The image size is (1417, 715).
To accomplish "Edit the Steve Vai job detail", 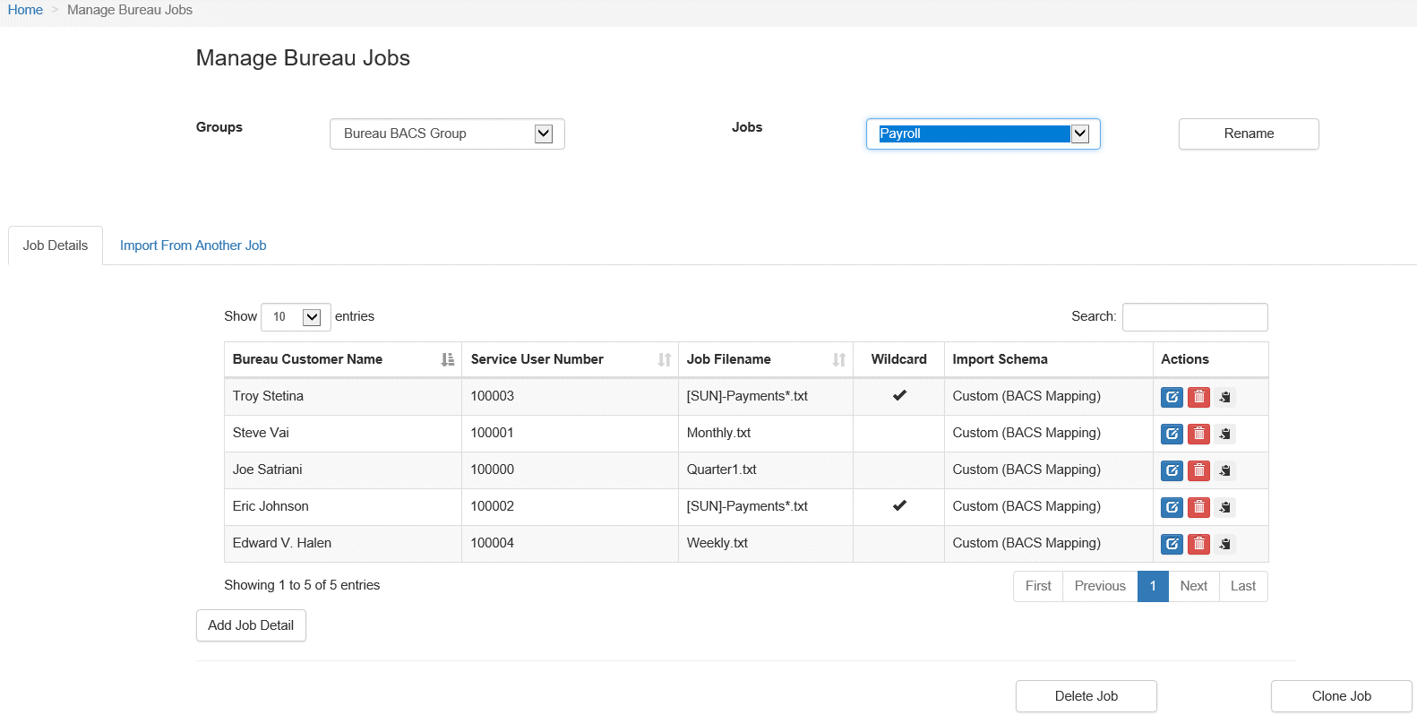I will pos(1172,434).
